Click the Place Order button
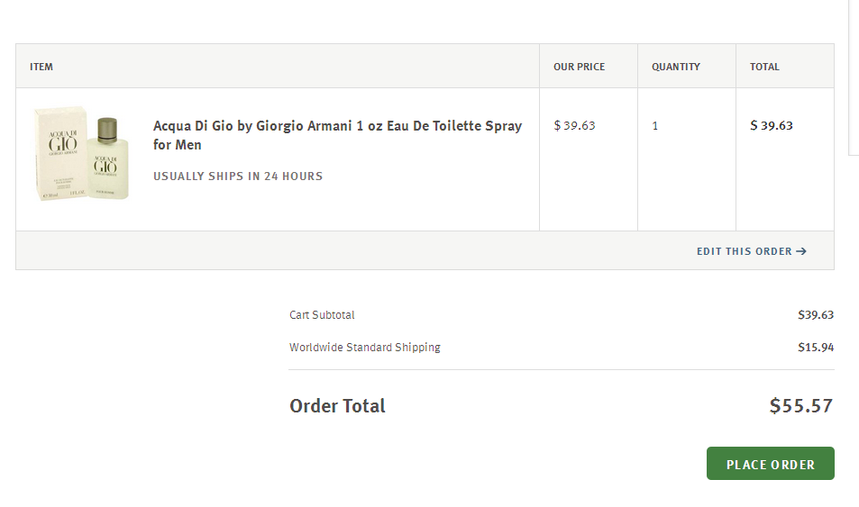Viewport: 859px width, 507px height. (x=770, y=464)
